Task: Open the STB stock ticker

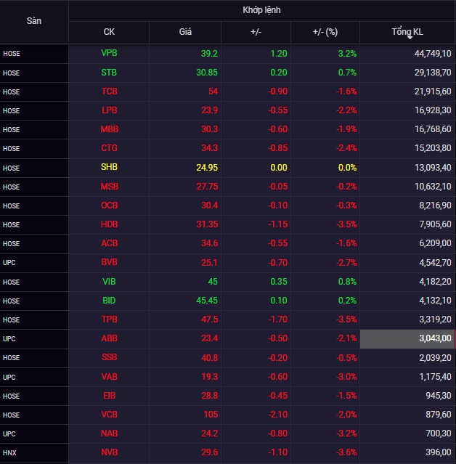Action: click(109, 73)
